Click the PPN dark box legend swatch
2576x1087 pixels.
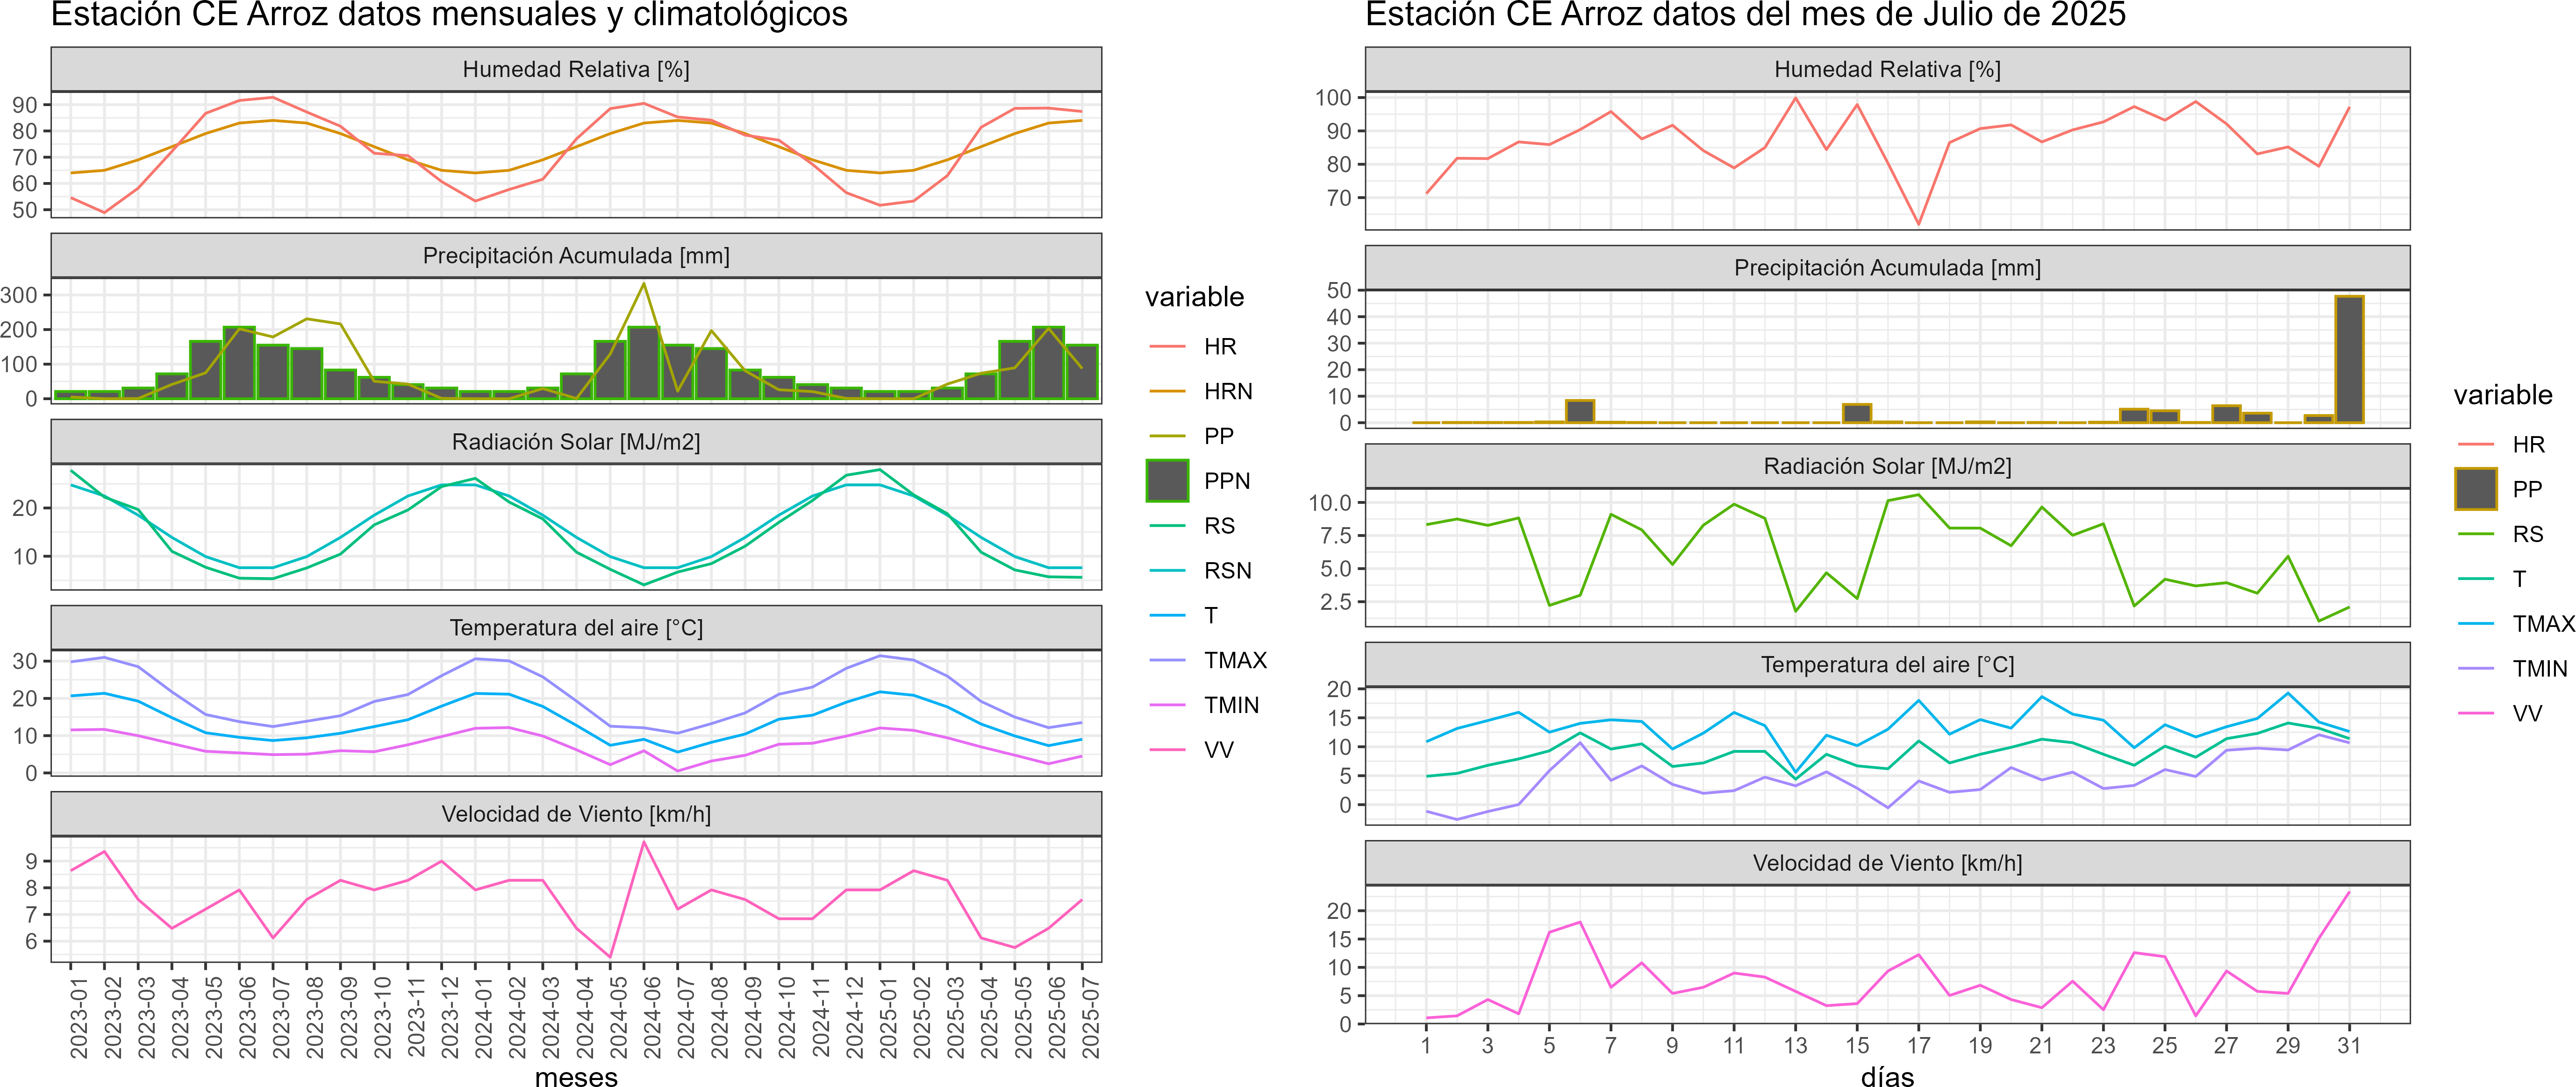click(1167, 480)
